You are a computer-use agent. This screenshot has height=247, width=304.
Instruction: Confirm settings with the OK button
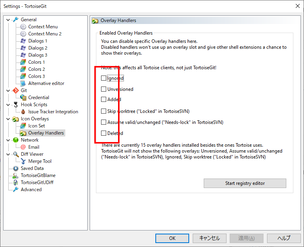pyautogui.click(x=172, y=238)
